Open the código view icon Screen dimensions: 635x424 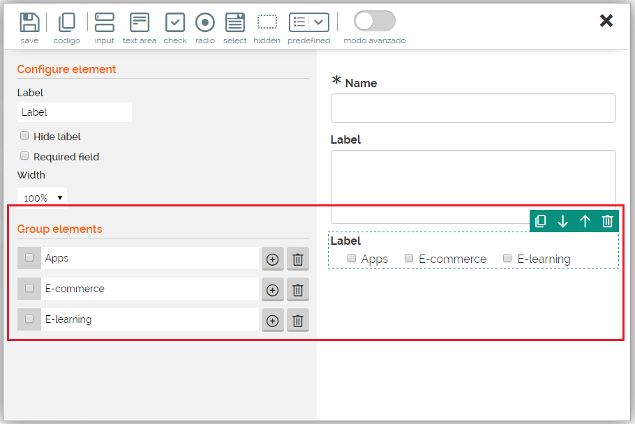pos(67,23)
